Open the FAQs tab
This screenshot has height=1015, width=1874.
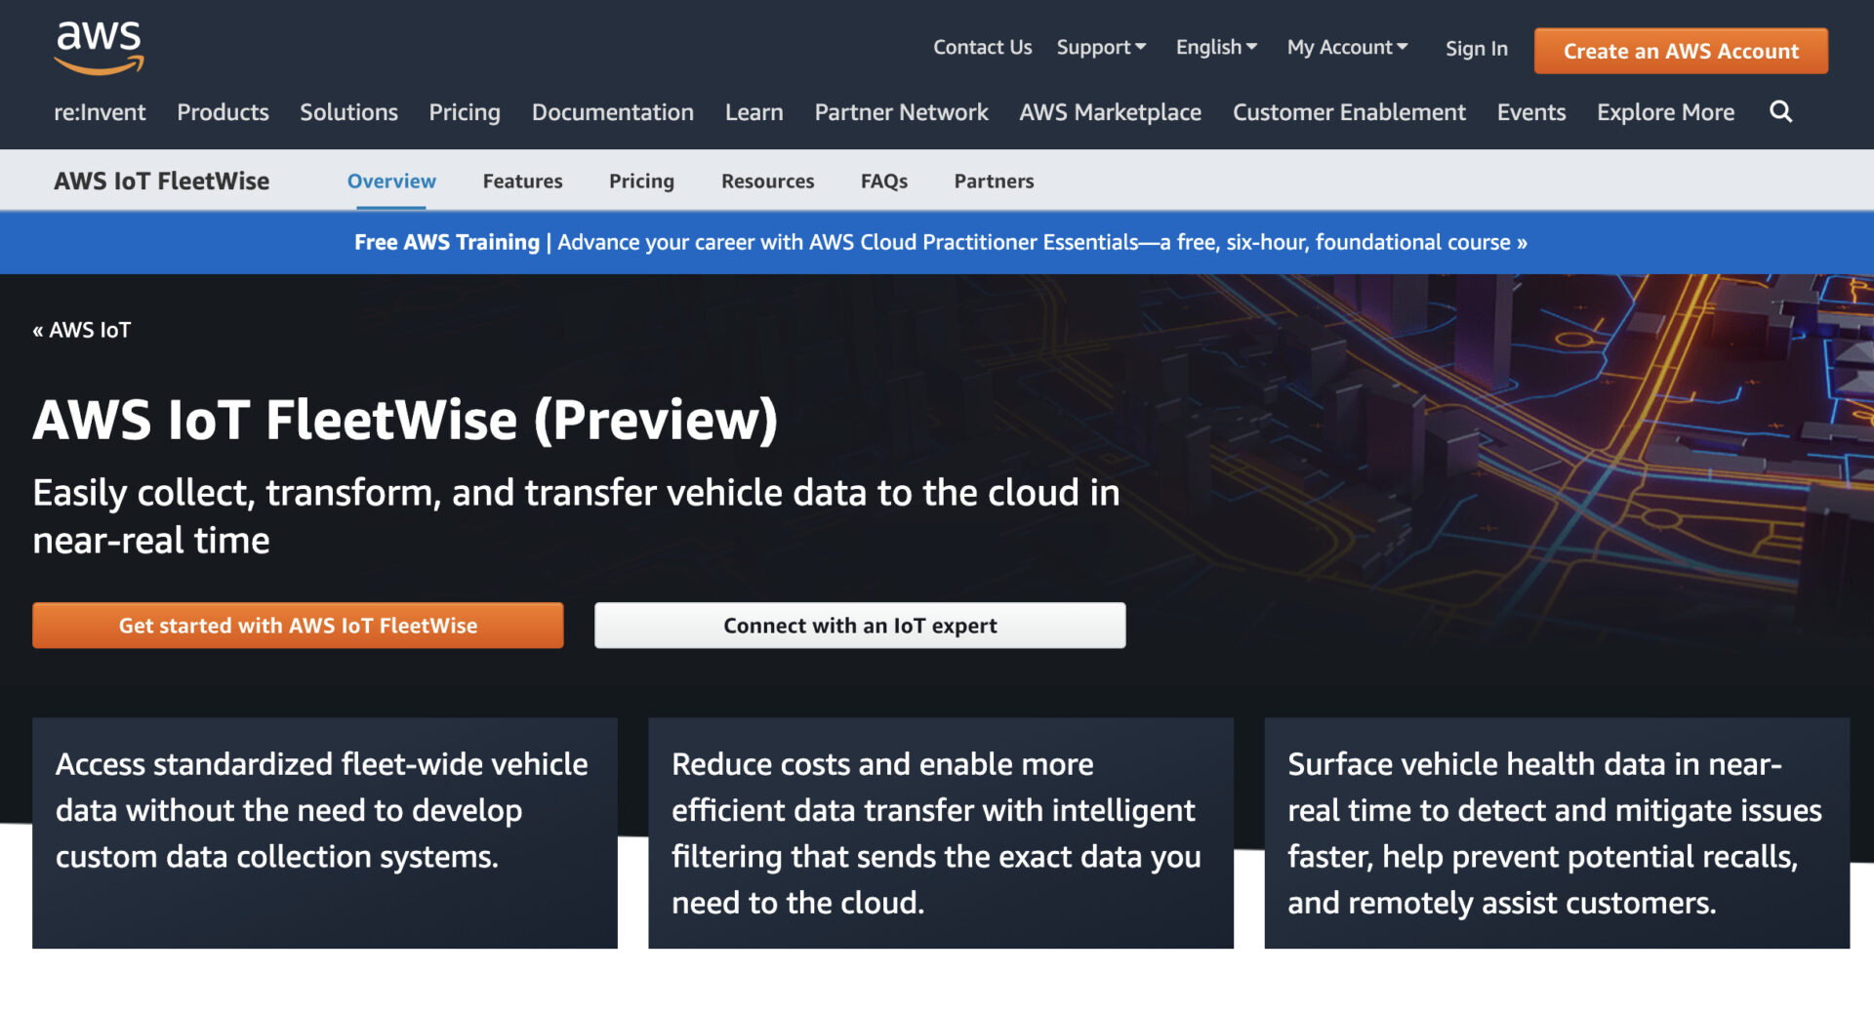point(883,181)
